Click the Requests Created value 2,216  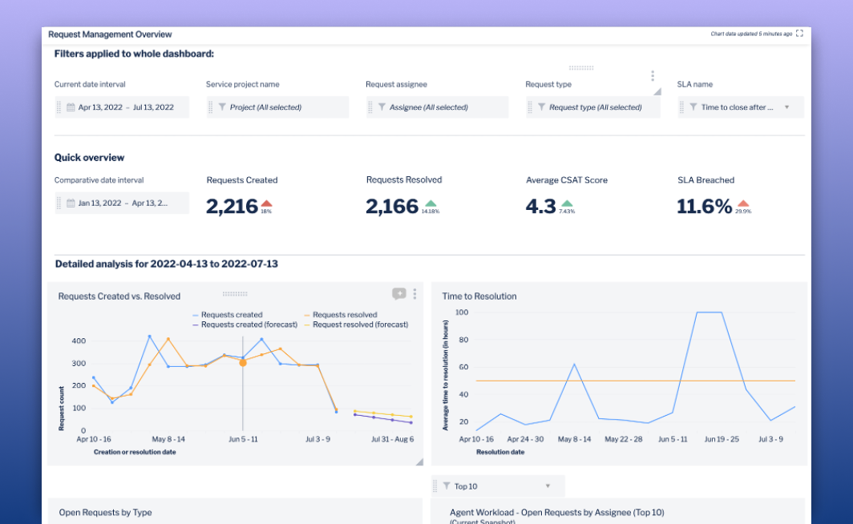coord(232,206)
